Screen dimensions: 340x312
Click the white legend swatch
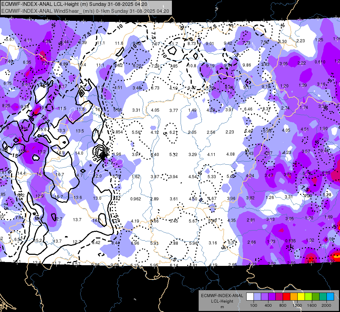(250, 297)
